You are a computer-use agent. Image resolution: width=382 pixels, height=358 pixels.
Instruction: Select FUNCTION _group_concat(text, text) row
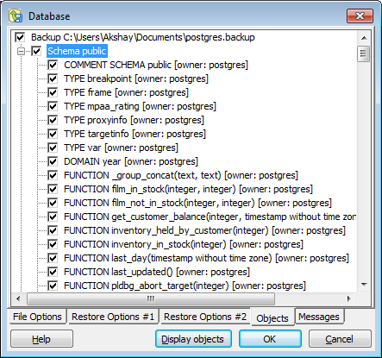pyautogui.click(x=181, y=175)
